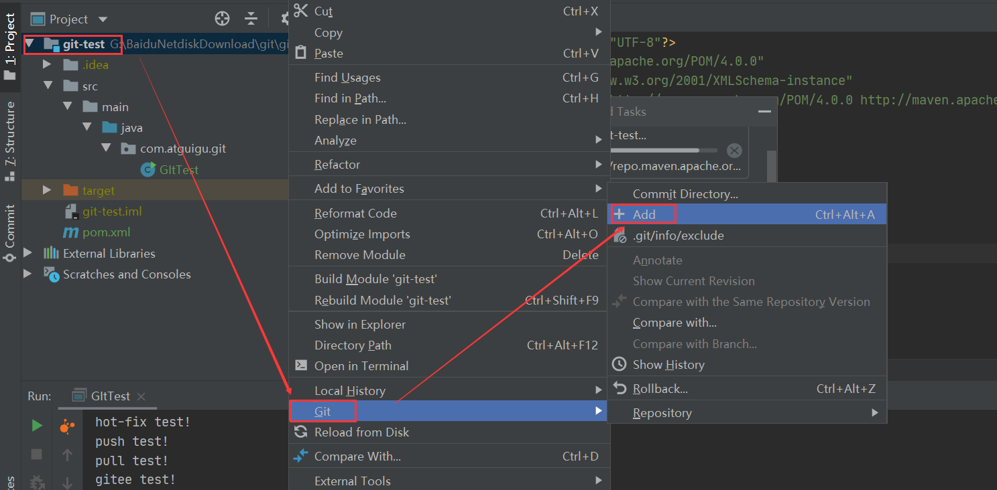Stop the process with the square stop icon
Screen dimensions: 997x490
point(37,455)
